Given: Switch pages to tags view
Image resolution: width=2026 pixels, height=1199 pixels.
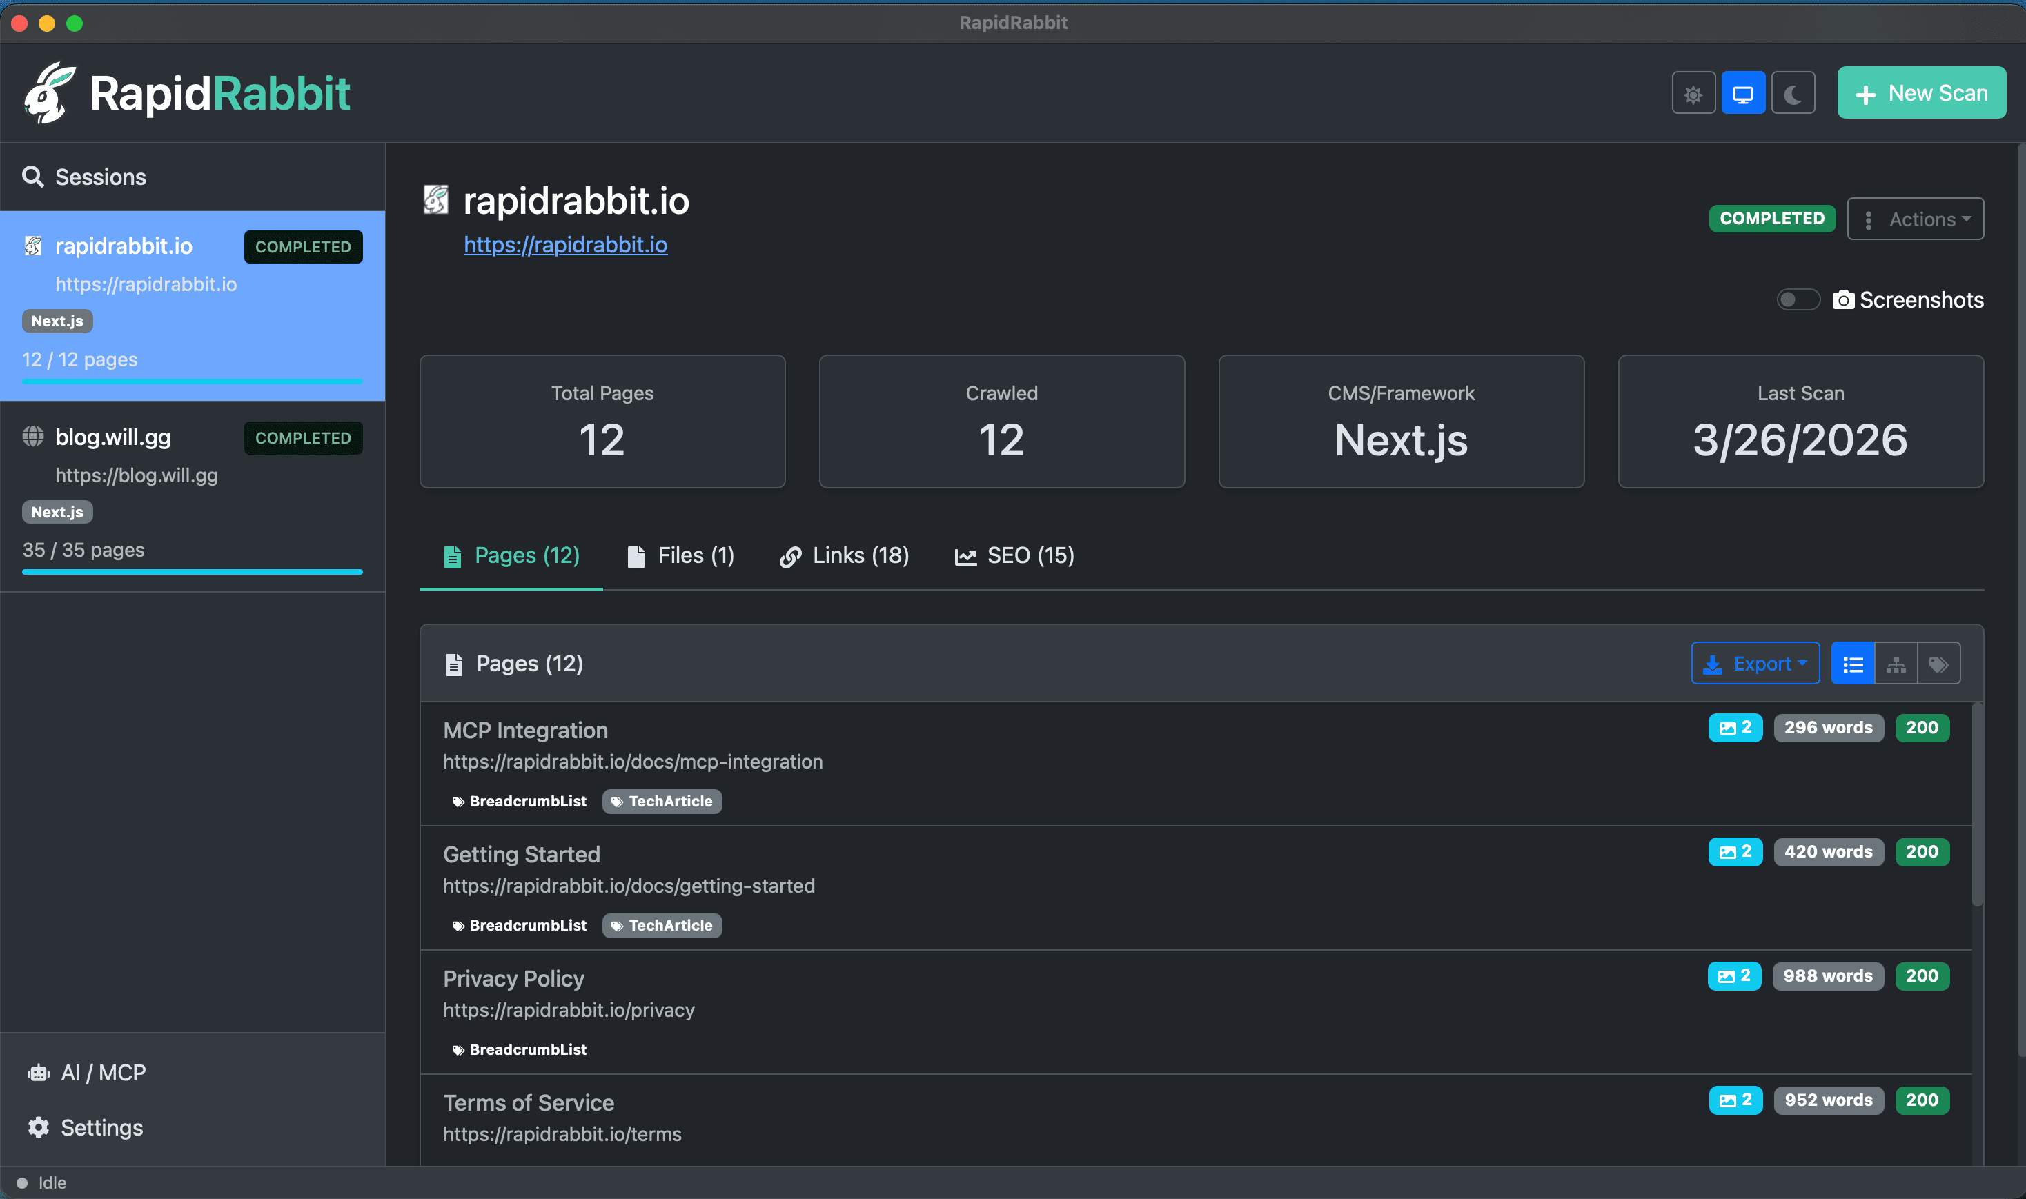Looking at the screenshot, I should [x=1940, y=662].
